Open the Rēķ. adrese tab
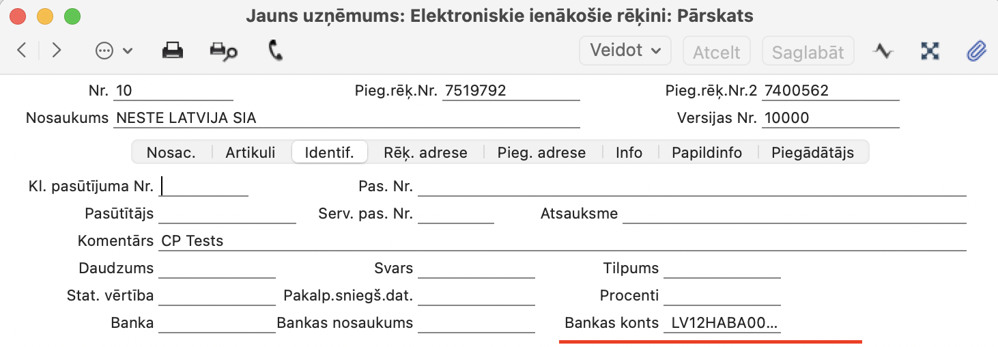Image resolution: width=998 pixels, height=347 pixels. tap(425, 152)
